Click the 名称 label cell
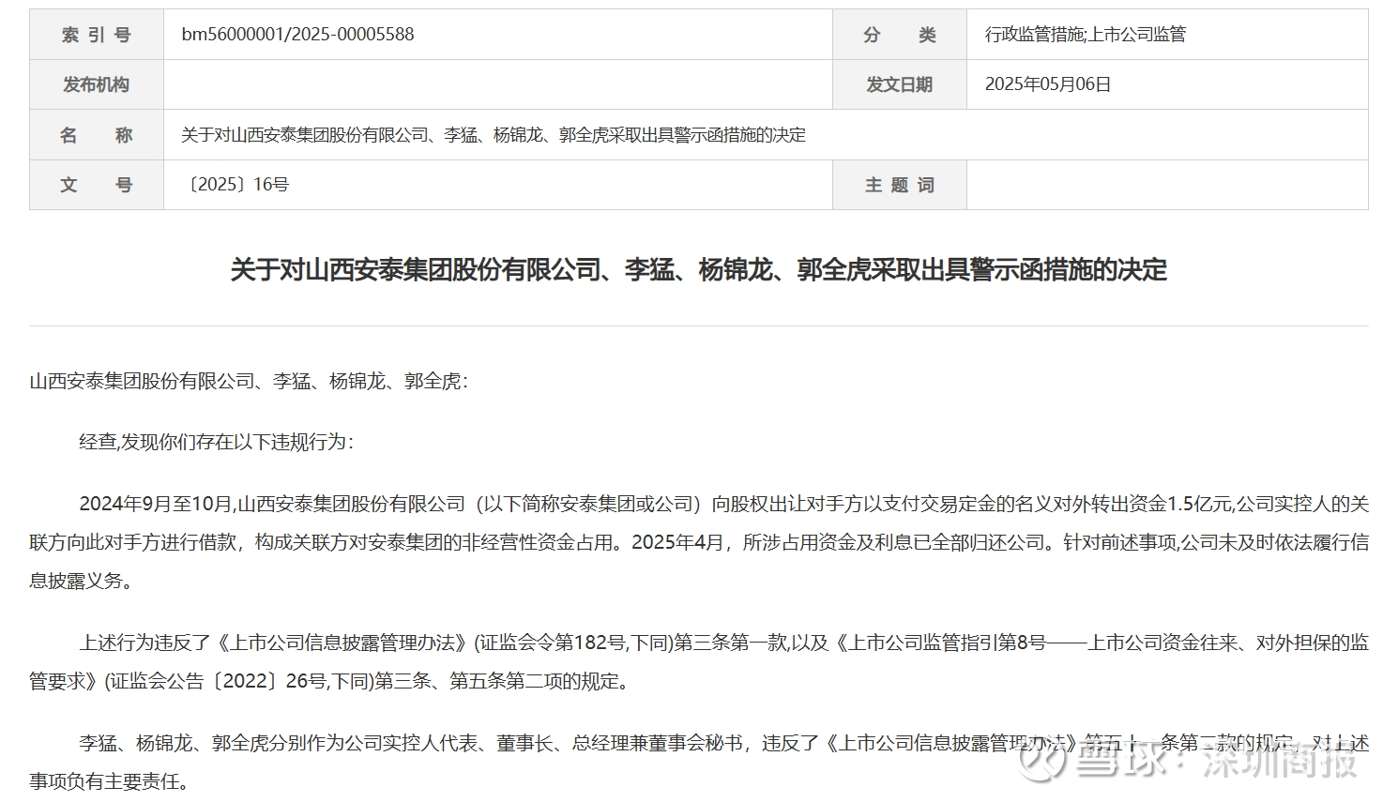1398x802 pixels. [97, 135]
